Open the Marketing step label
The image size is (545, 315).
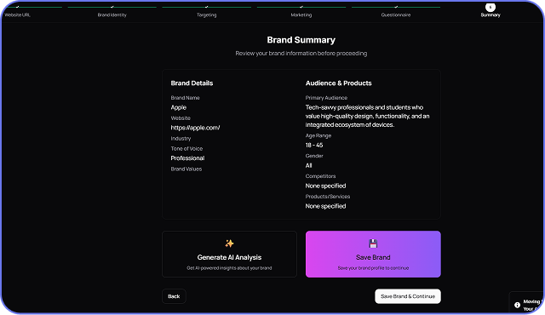[301, 15]
